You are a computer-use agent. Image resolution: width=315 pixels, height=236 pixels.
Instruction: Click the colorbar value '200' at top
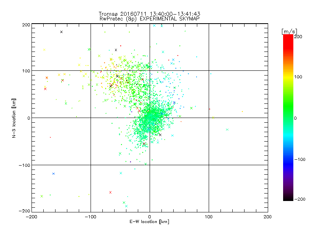(298, 37)
